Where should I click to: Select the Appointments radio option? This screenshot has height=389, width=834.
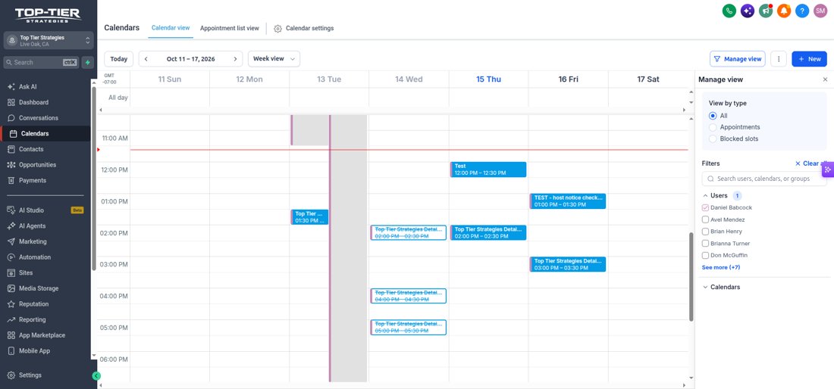(x=713, y=127)
